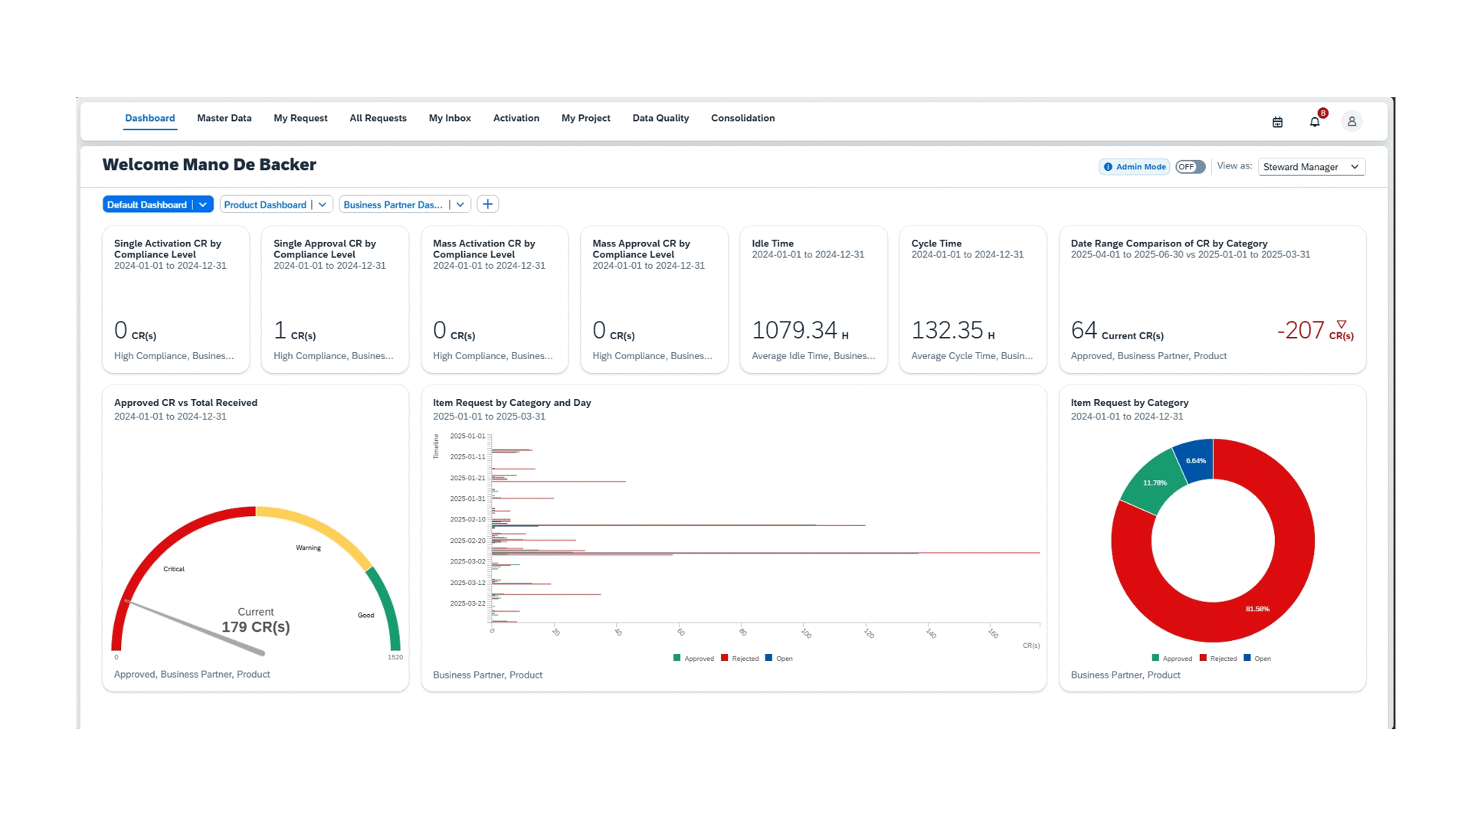Screen dimensions: 1471x827
Task: Open the user profile avatar
Action: [x=1352, y=122]
